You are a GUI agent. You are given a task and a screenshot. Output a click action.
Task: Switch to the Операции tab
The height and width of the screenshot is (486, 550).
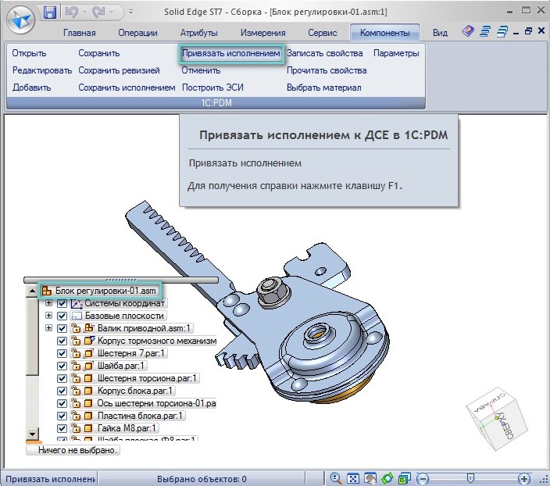pos(137,33)
